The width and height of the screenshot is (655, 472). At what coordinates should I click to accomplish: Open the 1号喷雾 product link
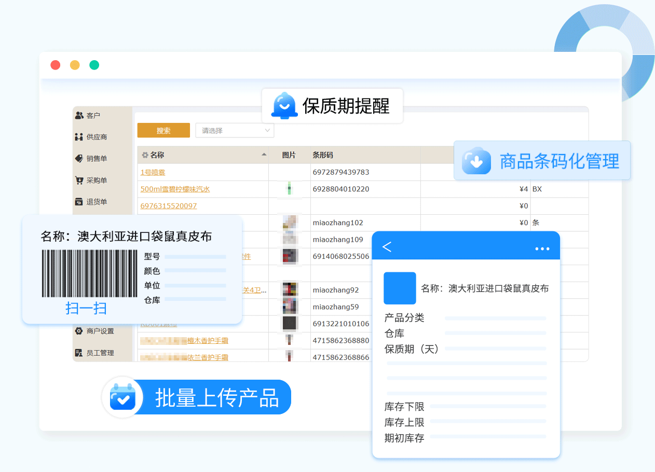click(x=153, y=172)
